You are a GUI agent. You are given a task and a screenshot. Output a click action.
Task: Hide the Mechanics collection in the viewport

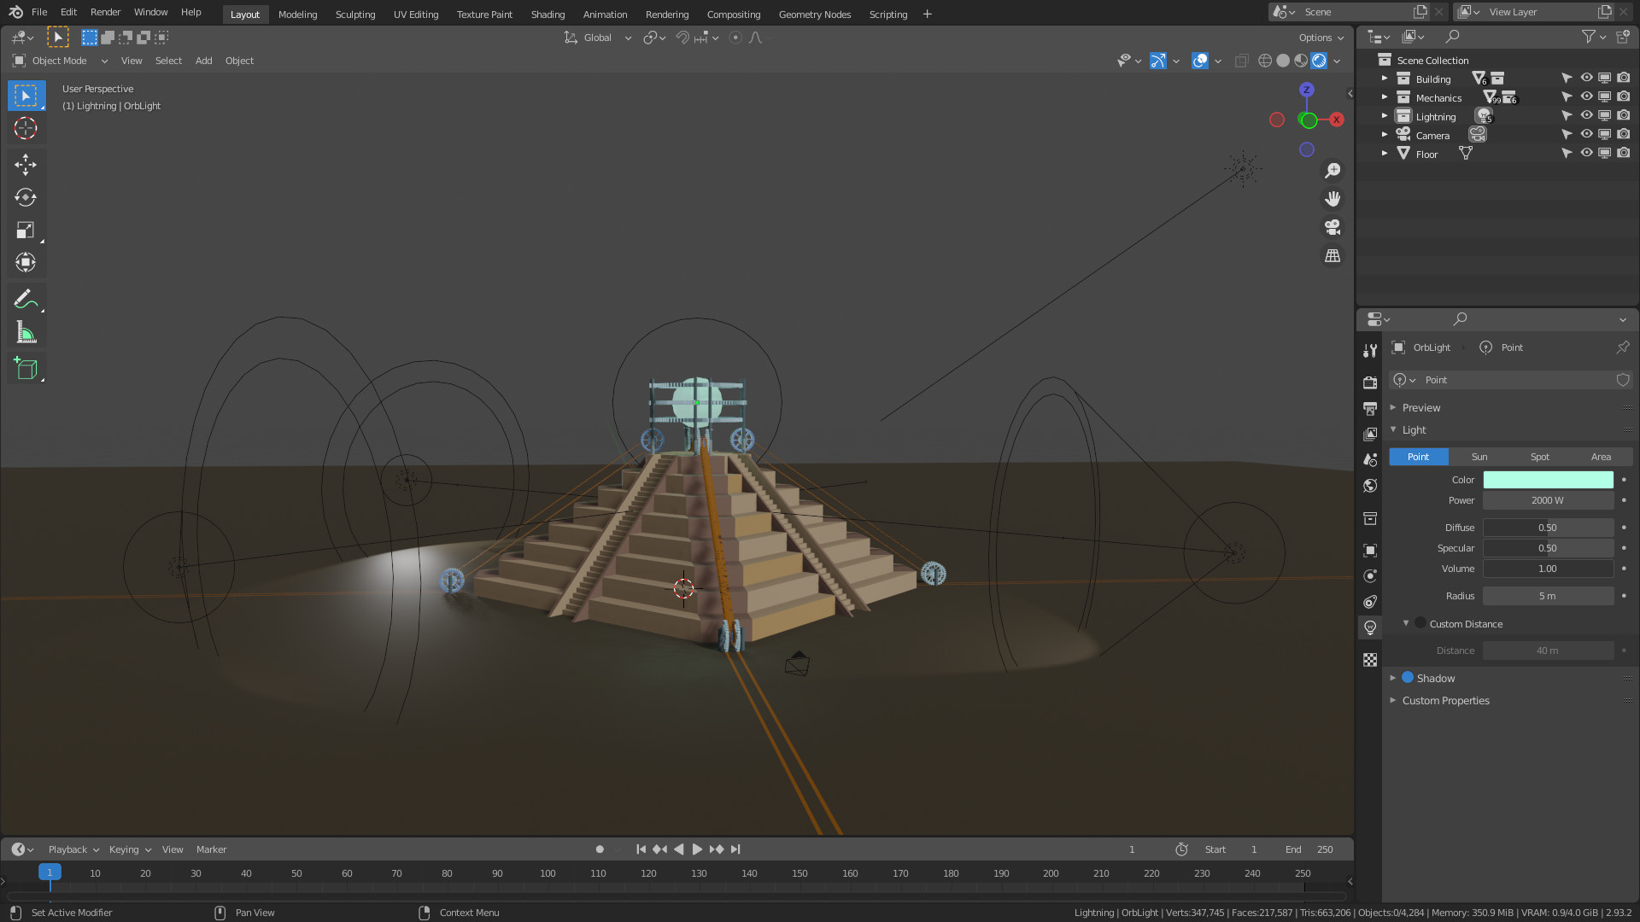[x=1586, y=96]
